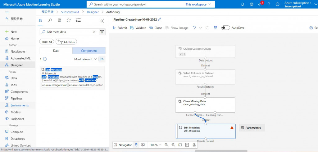
Task: Open Endpoints in the sidebar
Action: (18, 119)
